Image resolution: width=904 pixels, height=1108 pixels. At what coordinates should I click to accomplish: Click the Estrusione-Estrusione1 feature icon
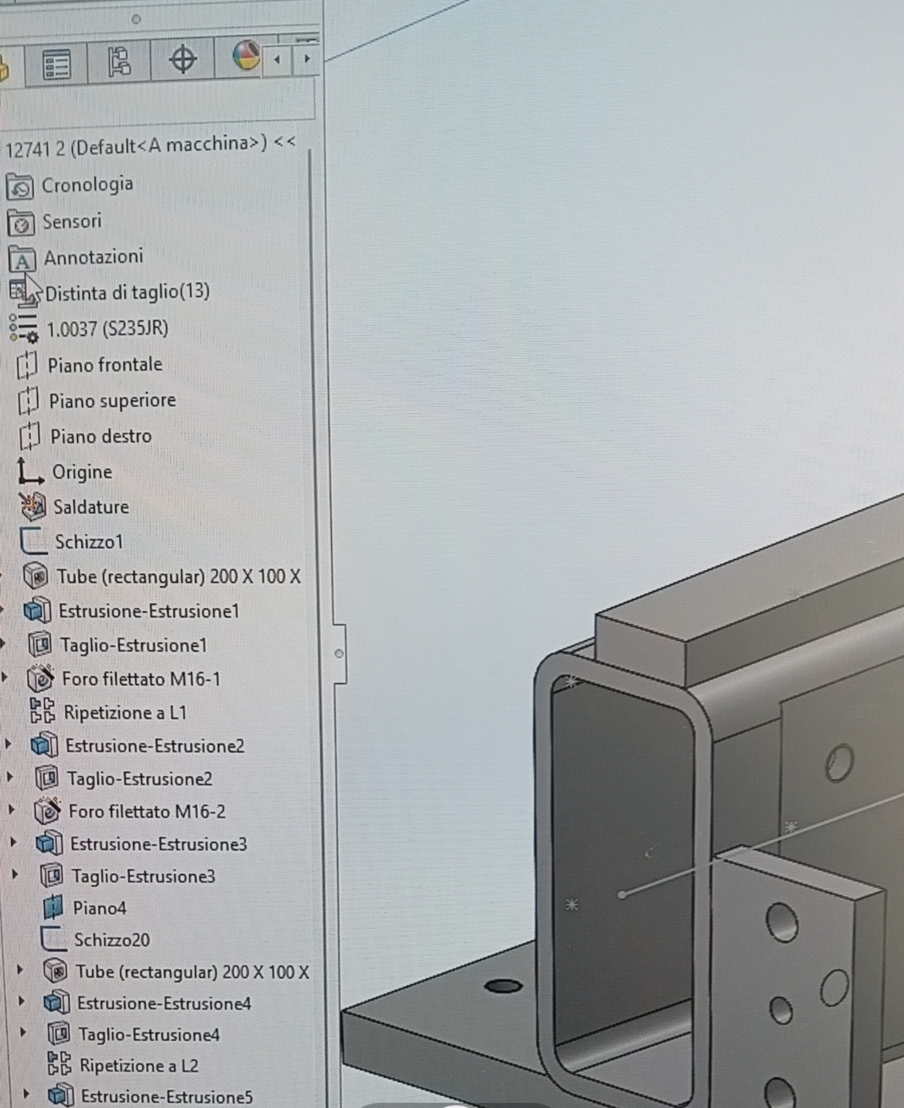tap(38, 611)
